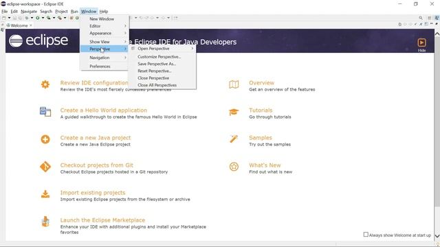Click the Customize page icon in Welcome toolbar
This screenshot has height=247, width=440.
coord(426,24)
